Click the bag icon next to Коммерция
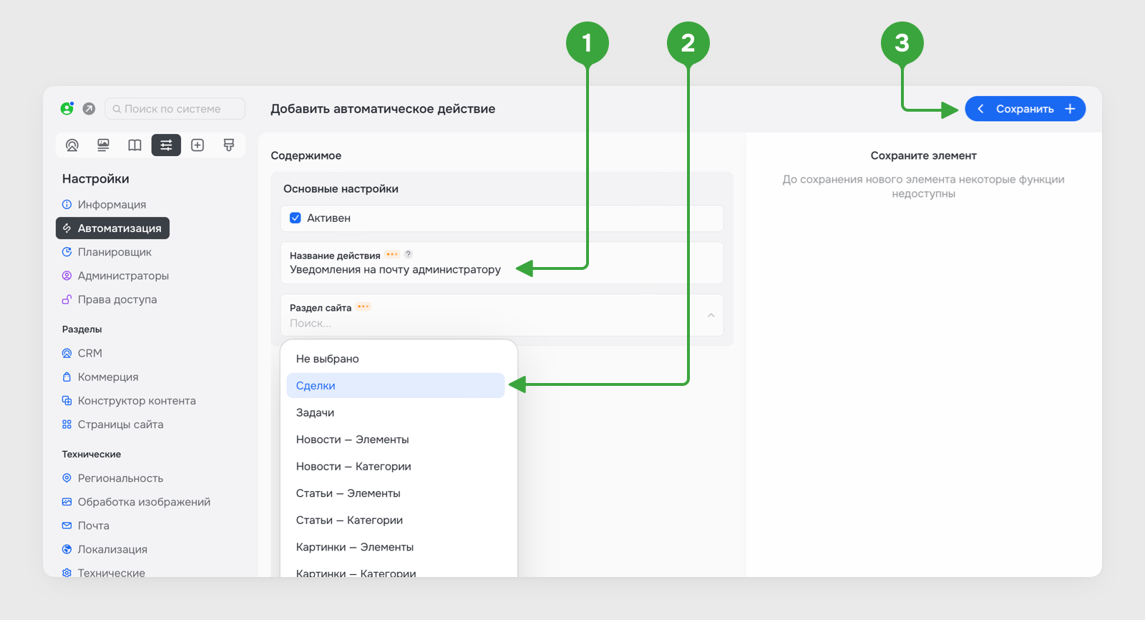Image resolution: width=1145 pixels, height=620 pixels. coord(67,377)
